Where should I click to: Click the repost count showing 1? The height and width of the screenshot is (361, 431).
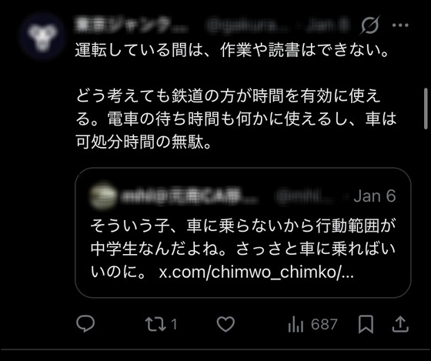tap(174, 324)
